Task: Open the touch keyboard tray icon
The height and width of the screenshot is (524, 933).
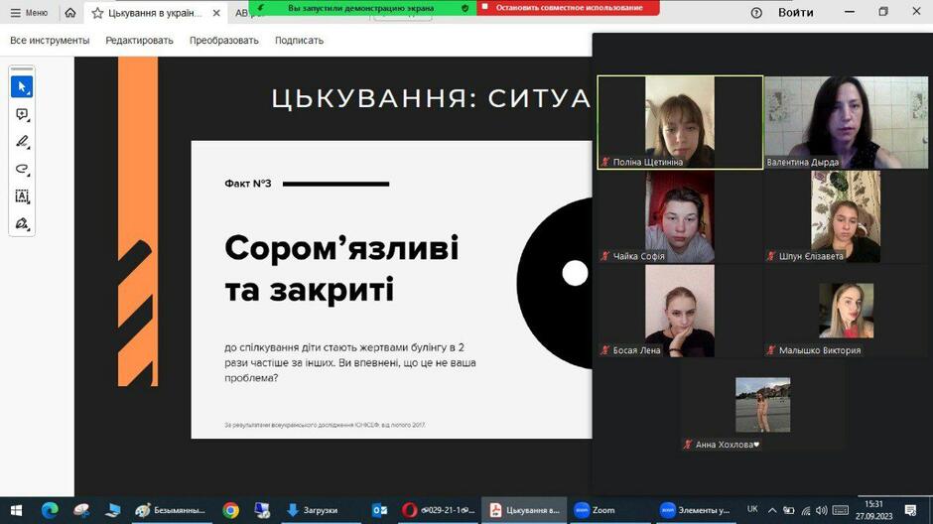Action: point(841,510)
